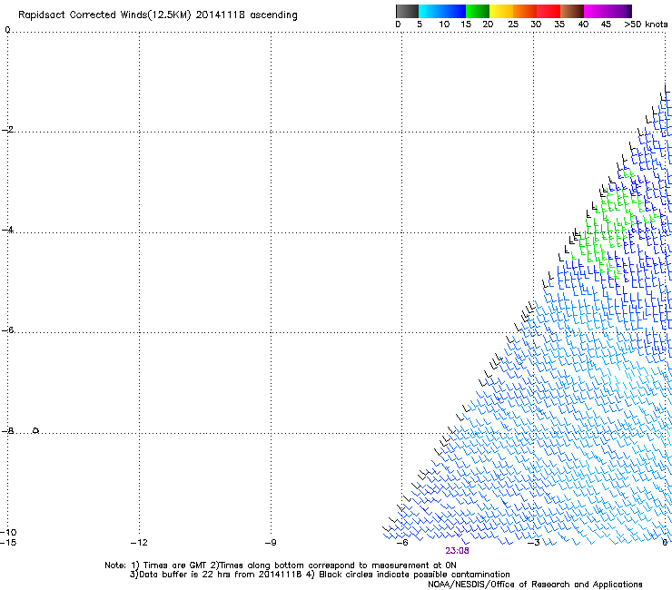Click the word 'ascending' in the title

[273, 15]
